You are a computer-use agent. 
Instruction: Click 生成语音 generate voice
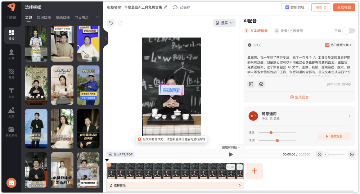(299, 97)
